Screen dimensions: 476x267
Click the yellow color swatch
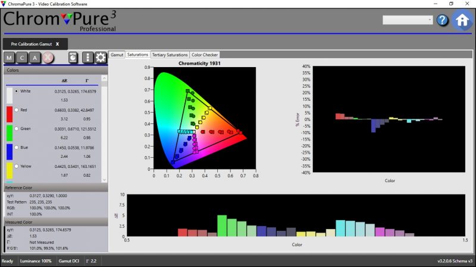(x=9, y=171)
